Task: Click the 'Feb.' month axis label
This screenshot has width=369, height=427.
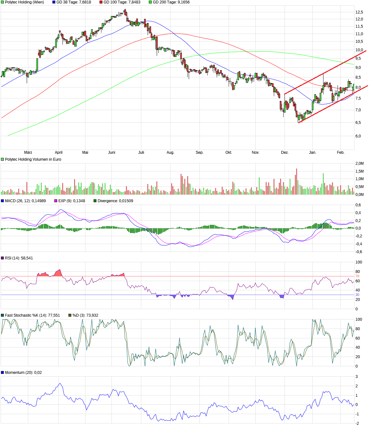Action: pyautogui.click(x=341, y=152)
